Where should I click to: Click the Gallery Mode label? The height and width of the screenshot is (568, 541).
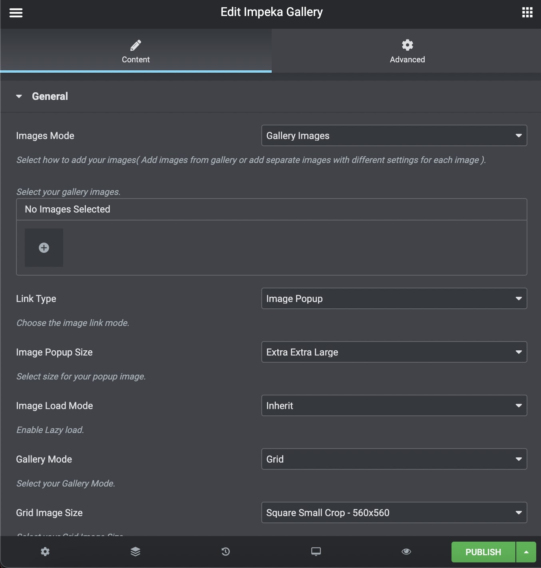pos(44,459)
